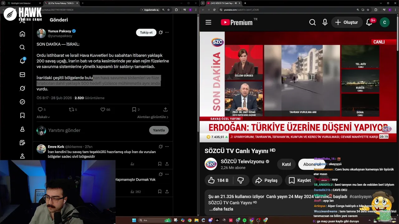Open Profile icon in X sidebar
399x224 pixels.
point(22,156)
